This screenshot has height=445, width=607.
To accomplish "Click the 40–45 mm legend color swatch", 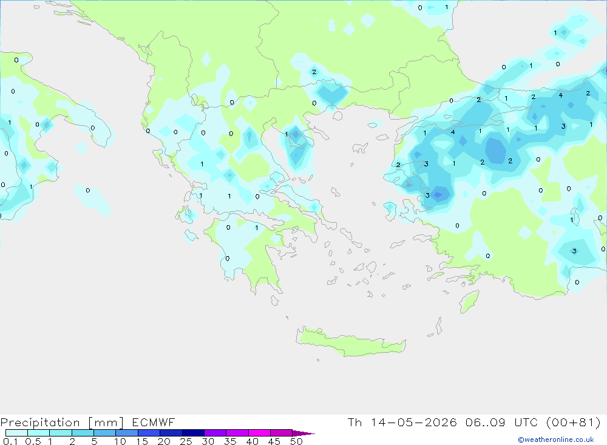I will click(x=259, y=433).
